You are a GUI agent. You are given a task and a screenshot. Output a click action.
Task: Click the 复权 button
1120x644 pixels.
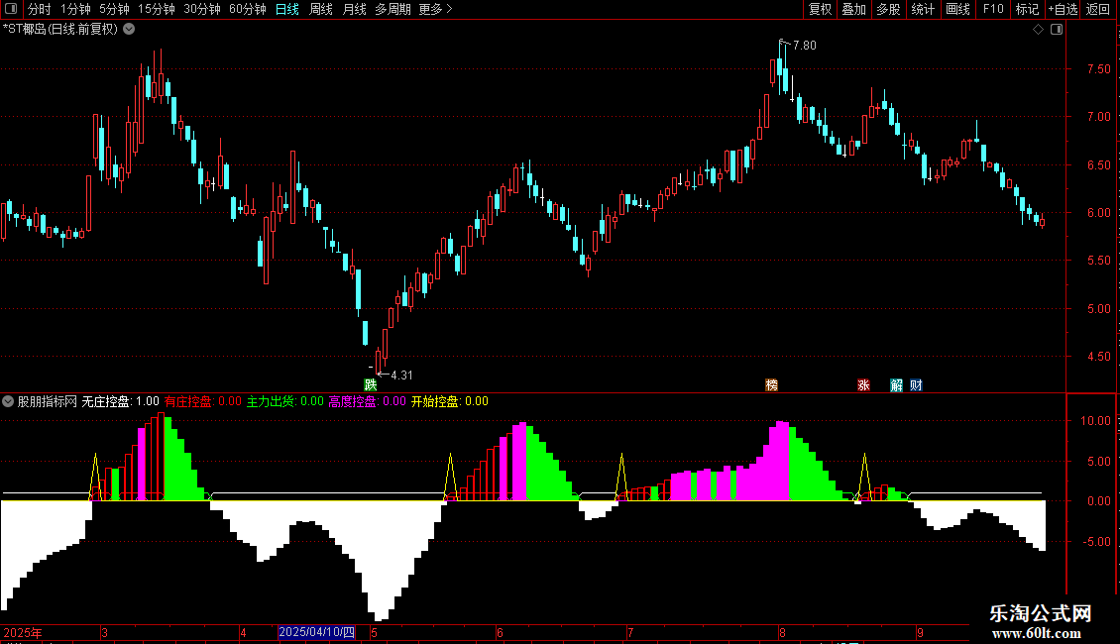coord(820,9)
